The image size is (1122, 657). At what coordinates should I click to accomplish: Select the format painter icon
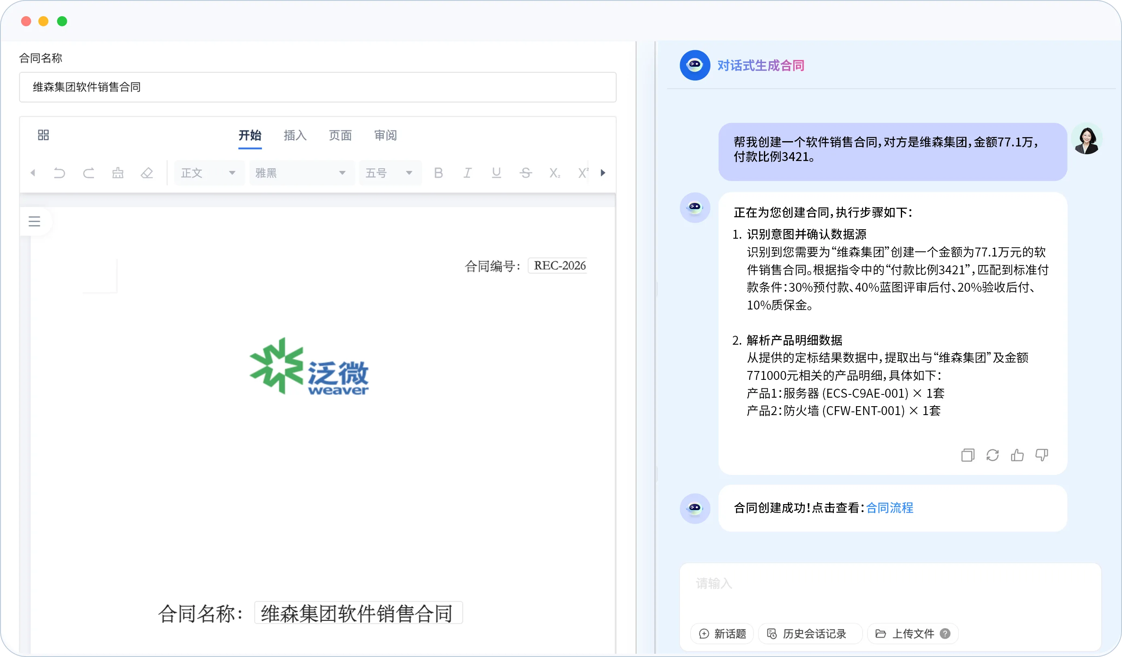(x=117, y=173)
